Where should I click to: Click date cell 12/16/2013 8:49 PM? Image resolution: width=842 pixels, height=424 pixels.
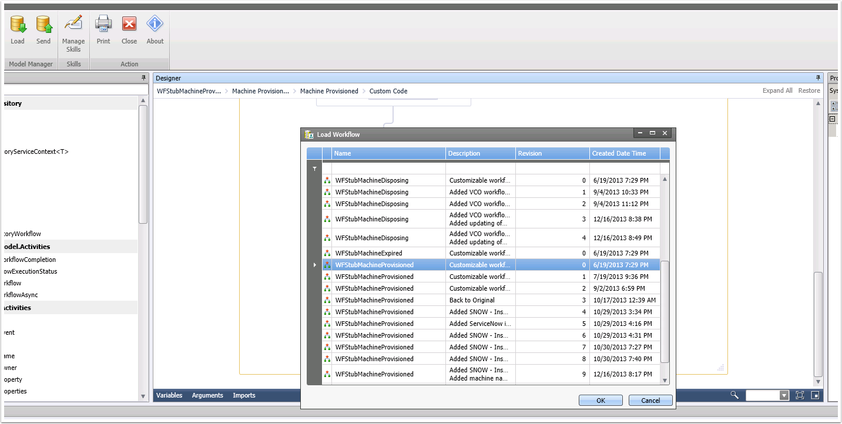pos(625,238)
